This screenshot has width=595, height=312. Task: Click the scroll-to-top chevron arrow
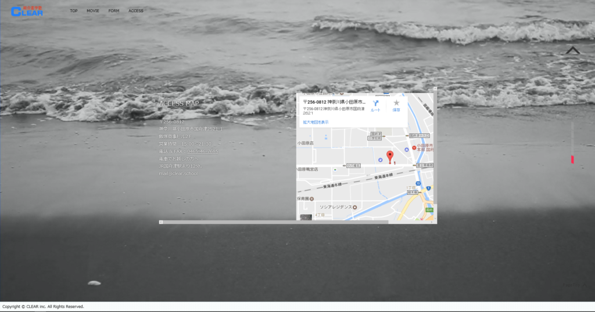coord(573,50)
